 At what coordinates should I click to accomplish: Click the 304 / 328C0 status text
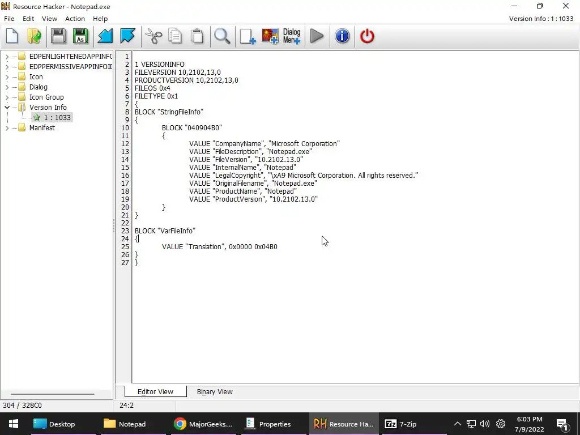22,406
